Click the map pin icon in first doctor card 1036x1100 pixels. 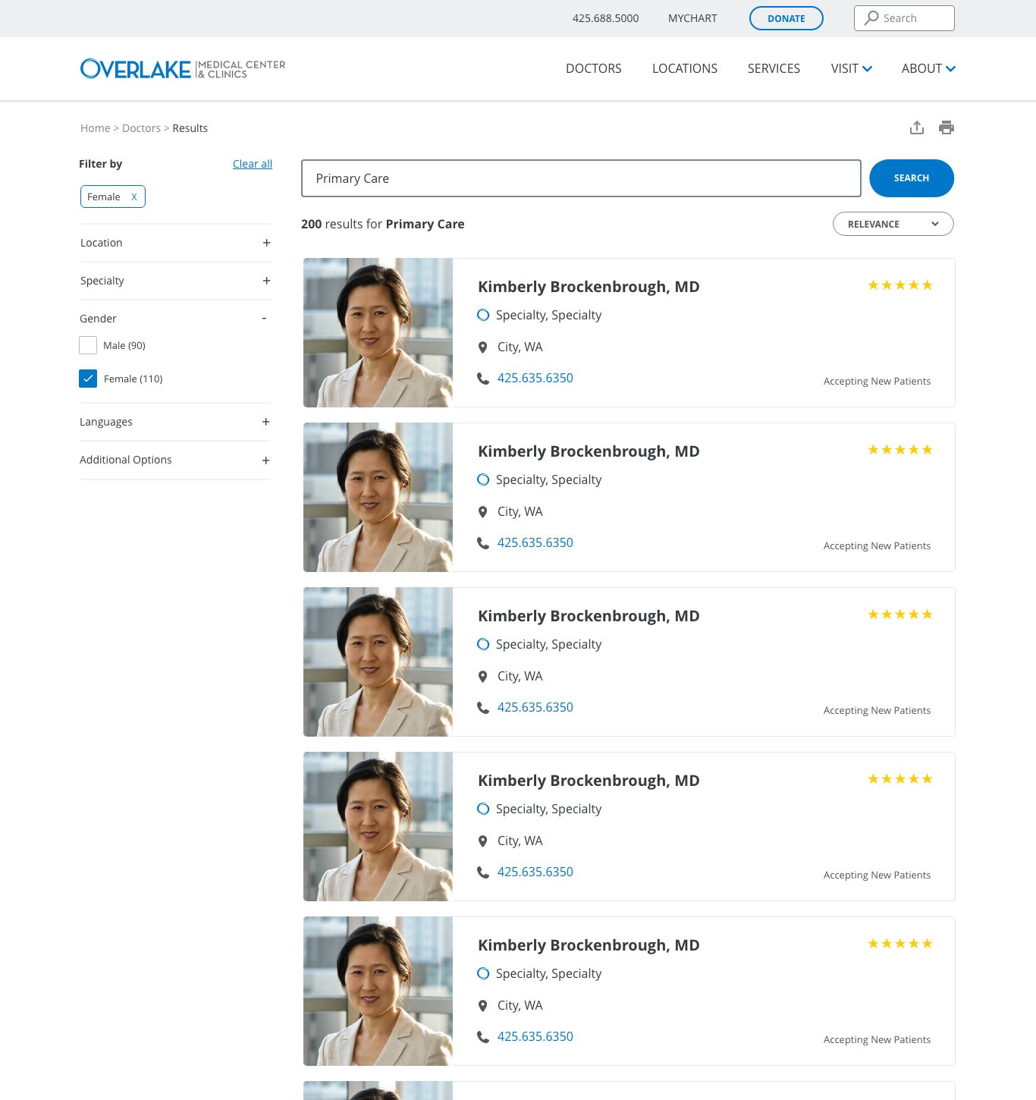tap(482, 347)
